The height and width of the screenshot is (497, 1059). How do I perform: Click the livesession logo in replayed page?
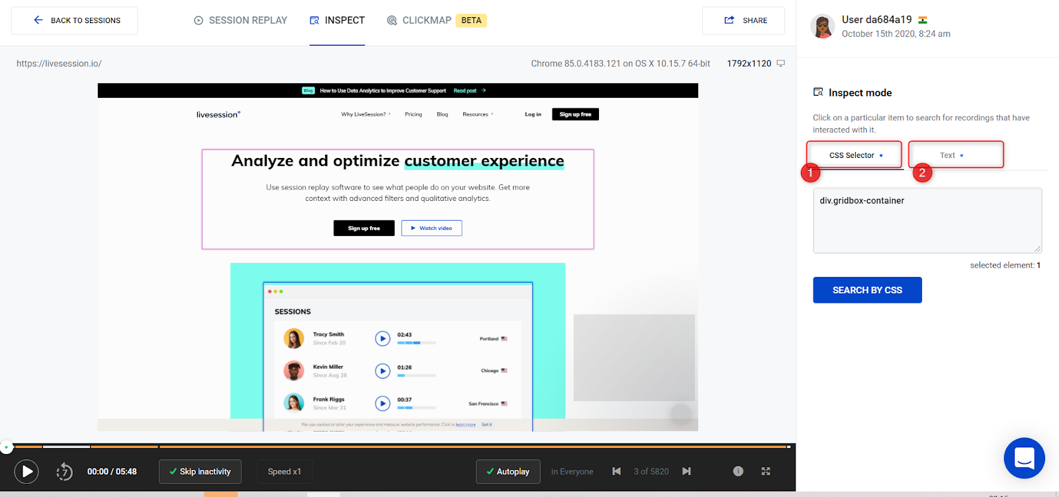[x=218, y=114]
